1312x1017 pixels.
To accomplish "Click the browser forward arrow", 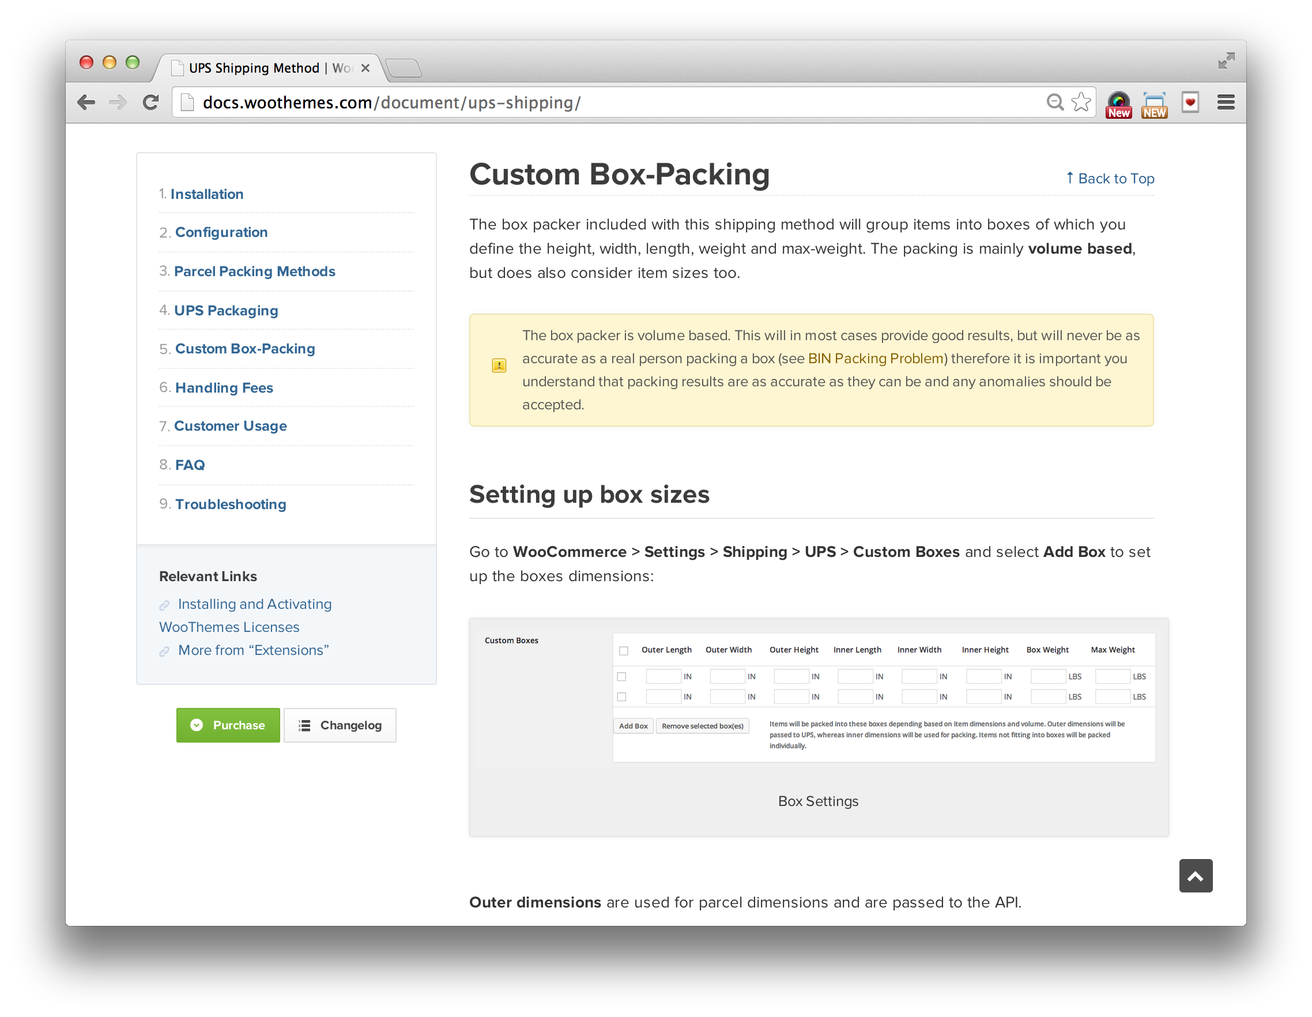I will 118,102.
